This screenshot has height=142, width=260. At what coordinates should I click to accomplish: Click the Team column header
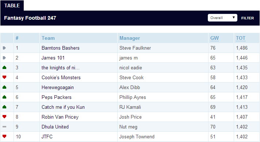(x=48, y=38)
